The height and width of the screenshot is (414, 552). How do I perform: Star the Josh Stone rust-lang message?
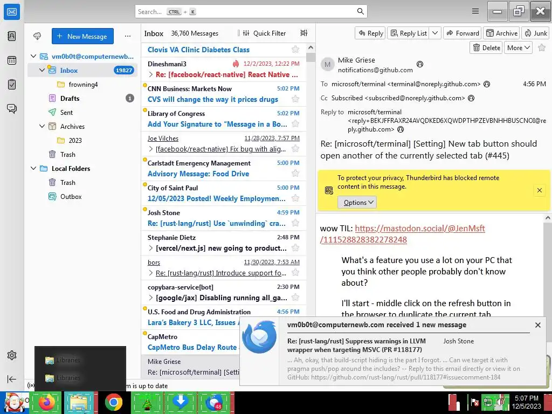295,223
